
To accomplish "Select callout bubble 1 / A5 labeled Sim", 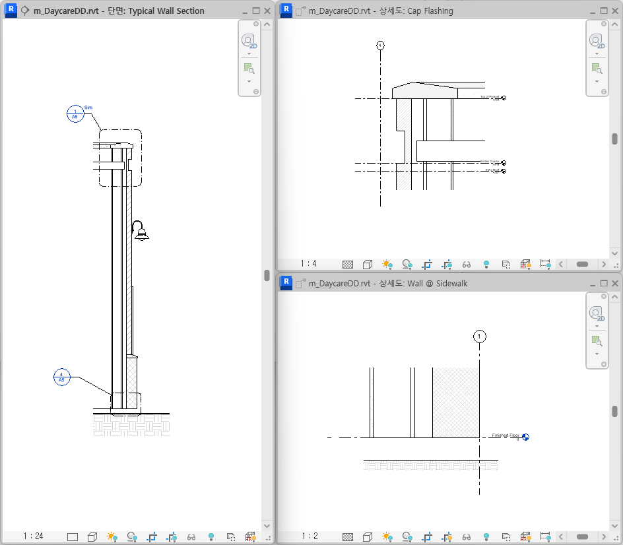I will tap(75, 114).
